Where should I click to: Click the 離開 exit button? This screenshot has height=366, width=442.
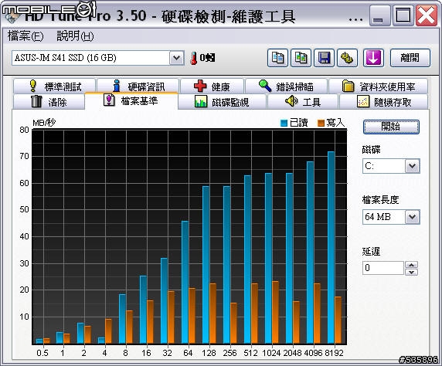pos(410,58)
